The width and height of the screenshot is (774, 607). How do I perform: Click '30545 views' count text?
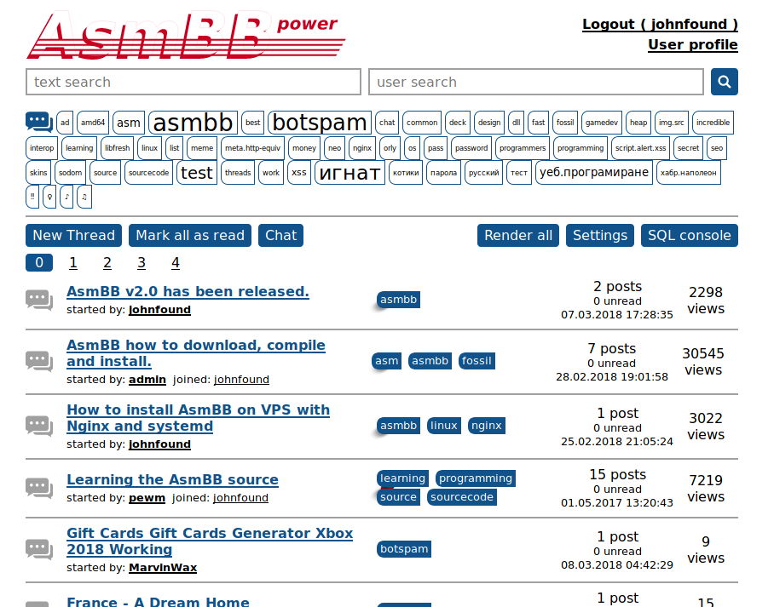coord(703,362)
